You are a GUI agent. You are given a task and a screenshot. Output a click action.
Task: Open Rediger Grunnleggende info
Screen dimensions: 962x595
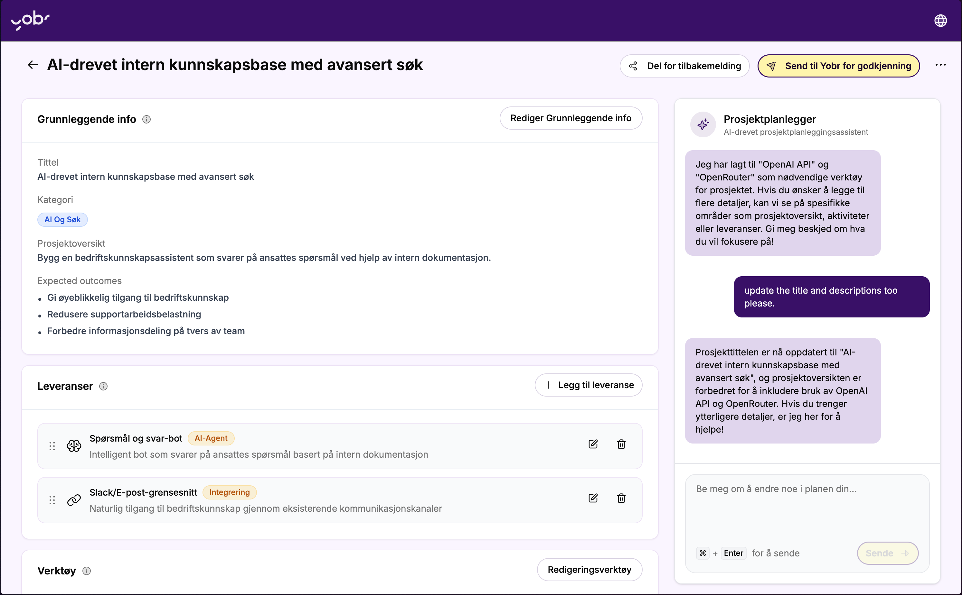coord(571,118)
